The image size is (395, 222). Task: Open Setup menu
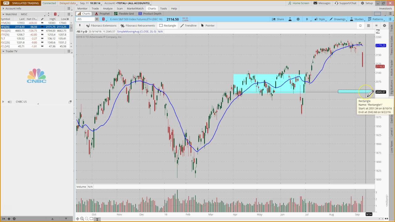pos(367,3)
